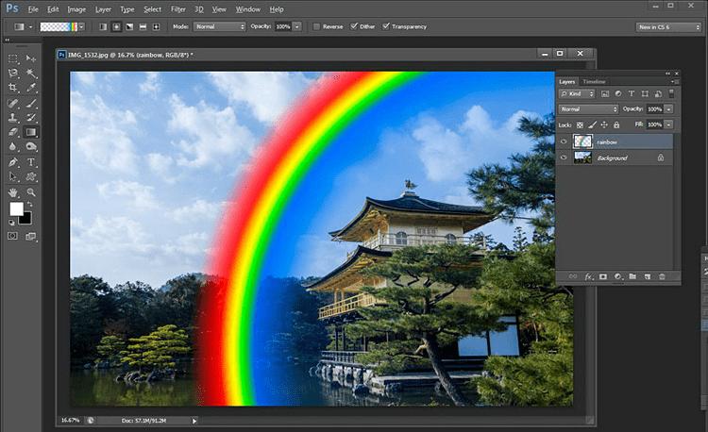This screenshot has height=432, width=708.
Task: Uncheck the Dither option
Action: click(354, 26)
